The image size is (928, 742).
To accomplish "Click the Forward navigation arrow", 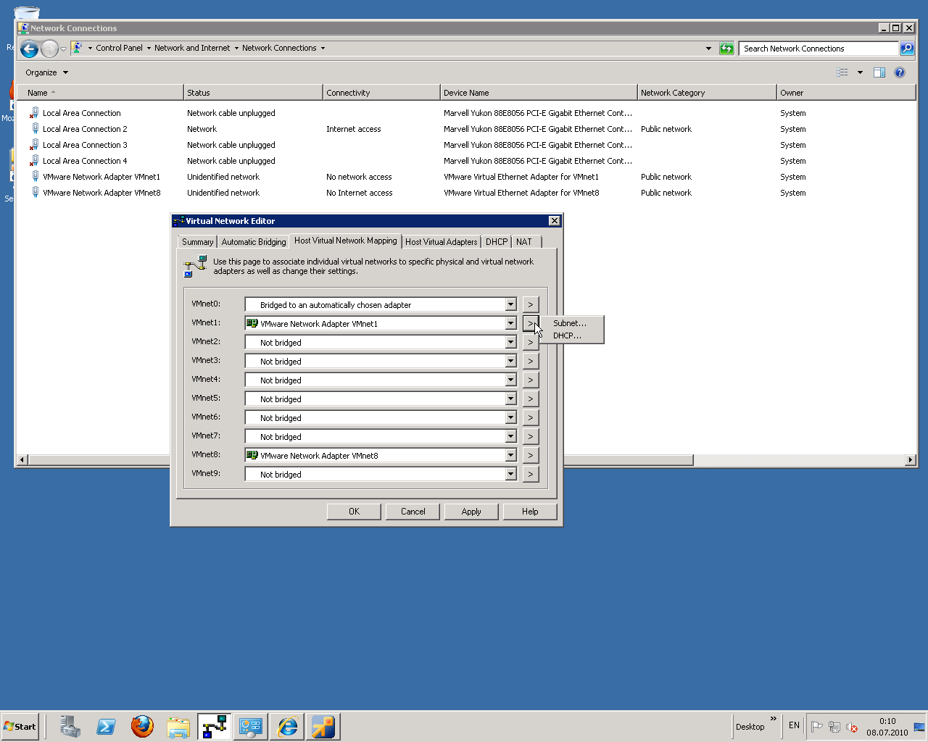I will [x=49, y=49].
